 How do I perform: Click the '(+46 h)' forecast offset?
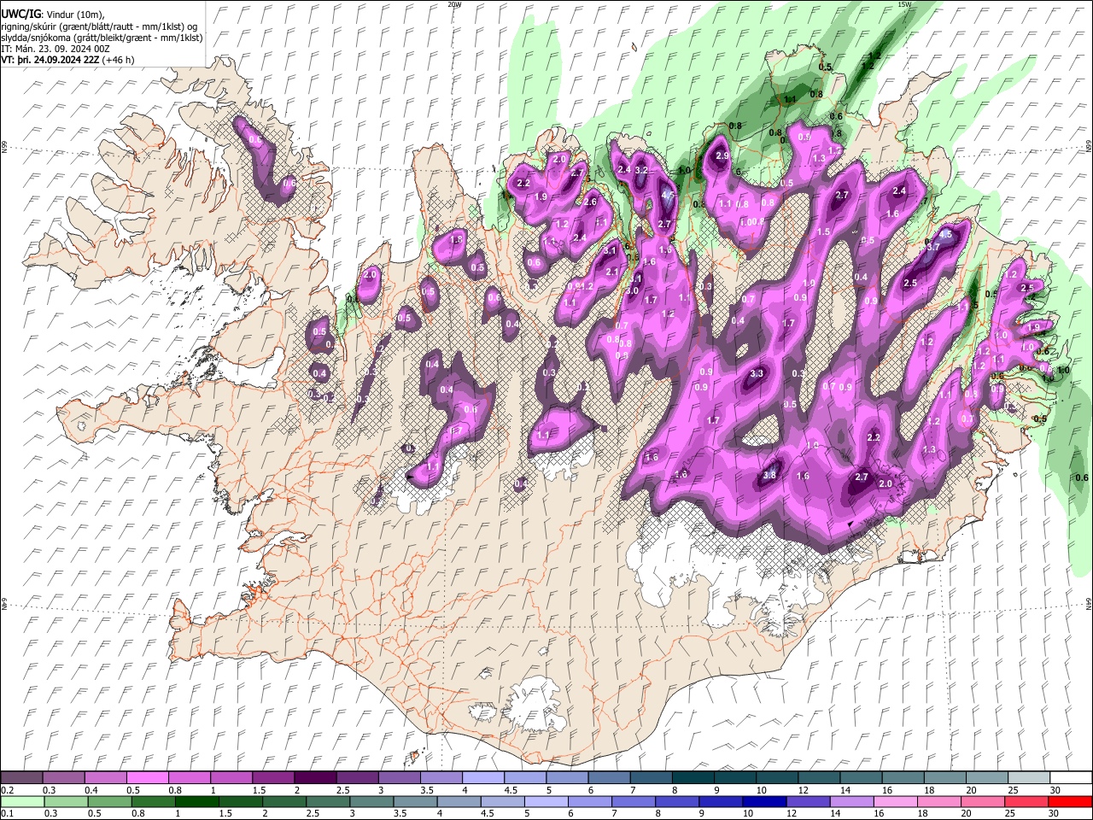pos(118,60)
